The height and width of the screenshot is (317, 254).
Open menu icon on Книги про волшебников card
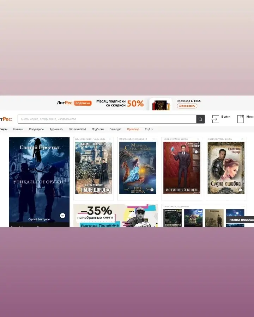[243, 206]
